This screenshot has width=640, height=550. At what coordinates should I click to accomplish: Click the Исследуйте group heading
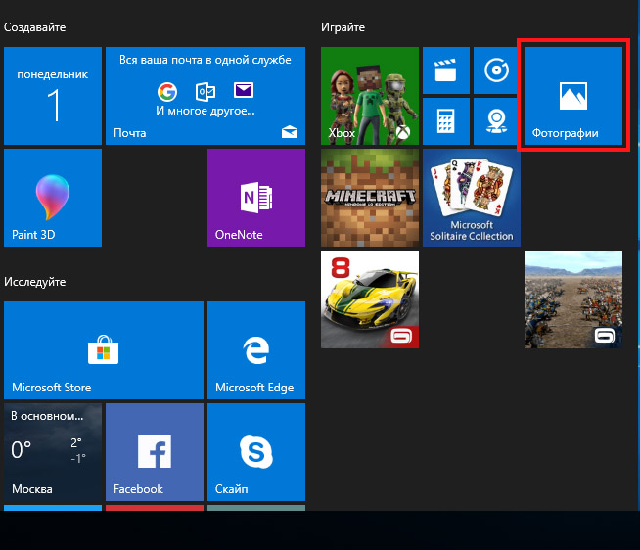click(x=34, y=282)
